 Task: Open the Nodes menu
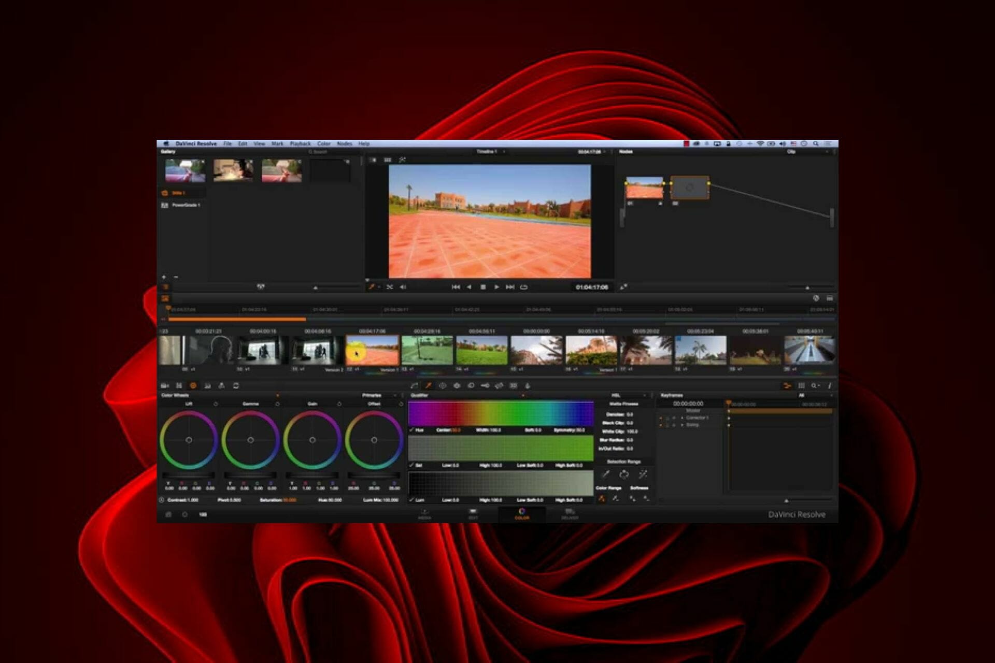pyautogui.click(x=345, y=143)
